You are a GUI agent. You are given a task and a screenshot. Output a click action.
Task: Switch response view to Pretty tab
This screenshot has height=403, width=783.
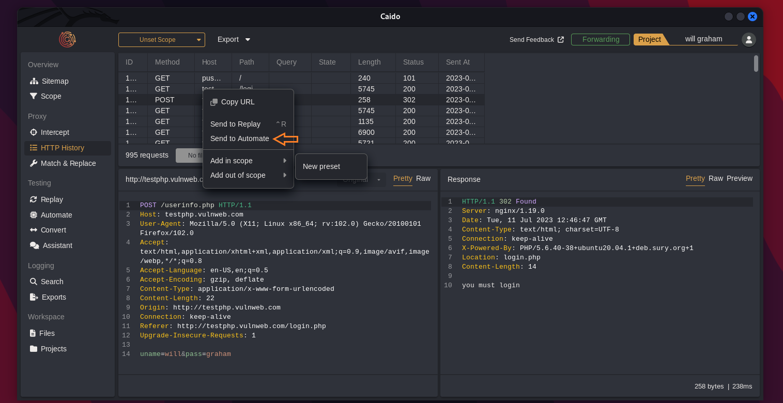pyautogui.click(x=695, y=178)
